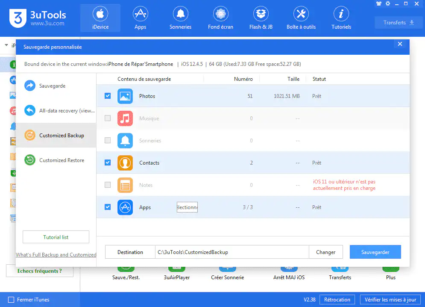The image size is (425, 307).
Task: Click the destination path field
Action: pos(232,252)
